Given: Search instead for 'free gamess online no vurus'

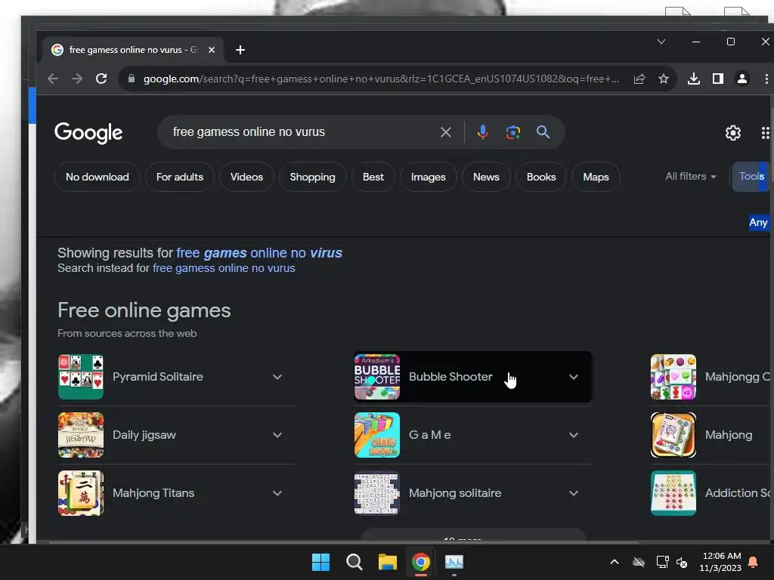Looking at the screenshot, I should [224, 268].
